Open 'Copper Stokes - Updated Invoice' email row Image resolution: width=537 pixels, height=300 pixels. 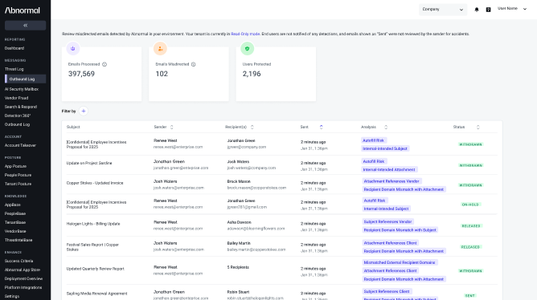click(x=95, y=183)
